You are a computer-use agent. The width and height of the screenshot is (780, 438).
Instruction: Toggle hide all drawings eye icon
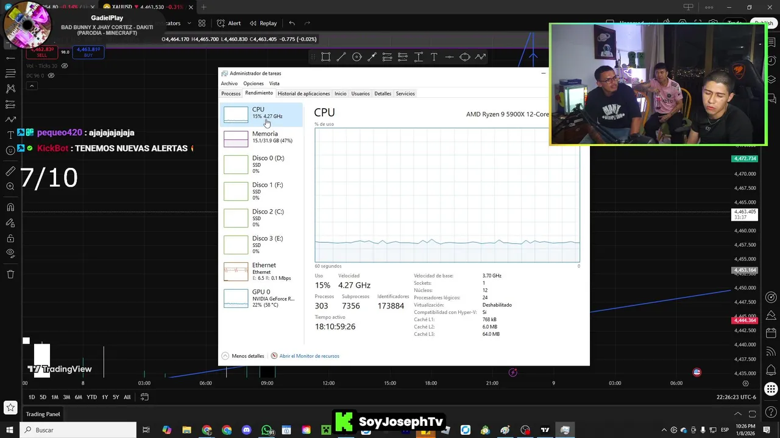(x=10, y=253)
